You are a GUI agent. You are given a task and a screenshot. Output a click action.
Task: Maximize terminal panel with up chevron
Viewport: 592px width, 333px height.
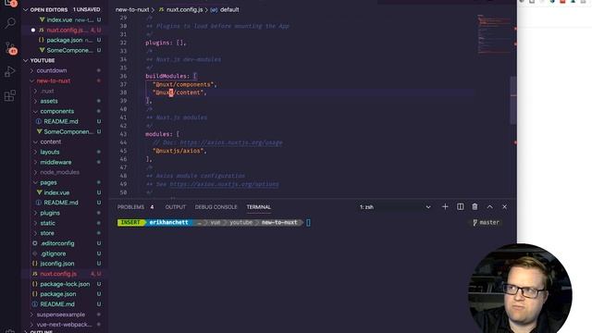coord(489,207)
